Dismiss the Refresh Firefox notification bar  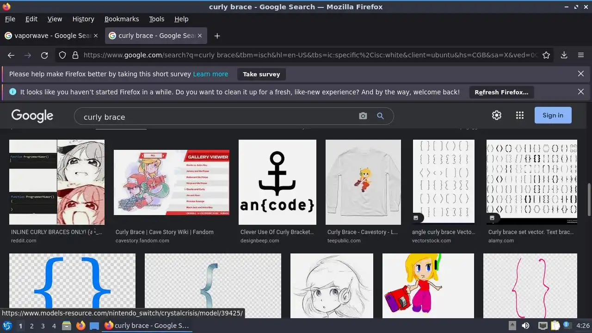click(x=581, y=92)
